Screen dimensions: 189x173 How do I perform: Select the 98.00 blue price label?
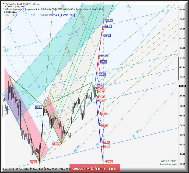[x=107, y=36]
